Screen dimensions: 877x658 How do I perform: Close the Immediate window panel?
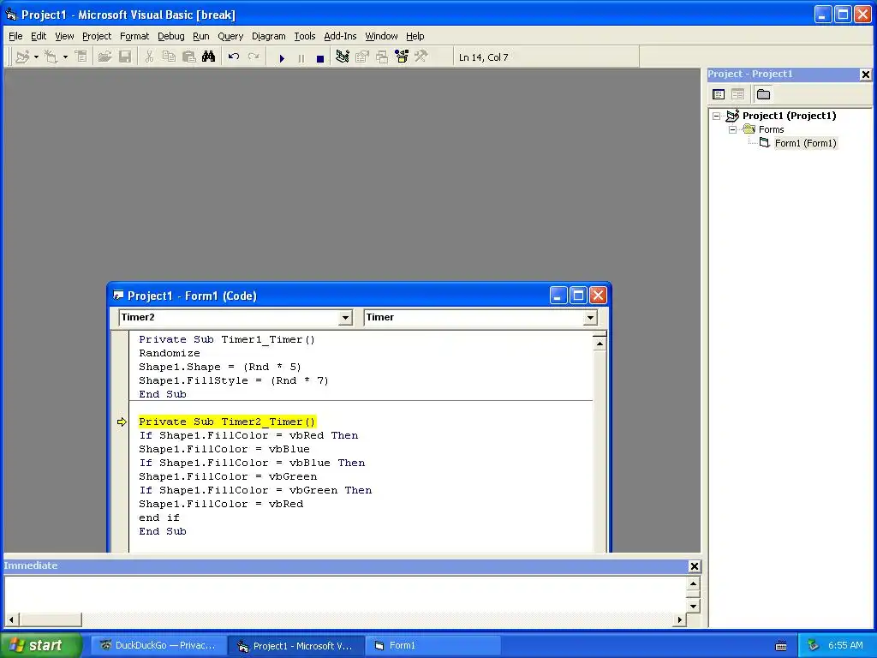[x=694, y=566]
